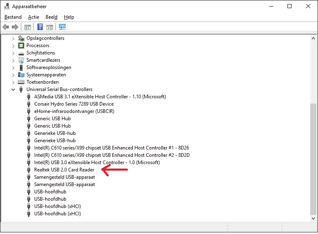
Task: Select Intel C610 Host Controller #2 - 8D2D
Action: coord(112,155)
